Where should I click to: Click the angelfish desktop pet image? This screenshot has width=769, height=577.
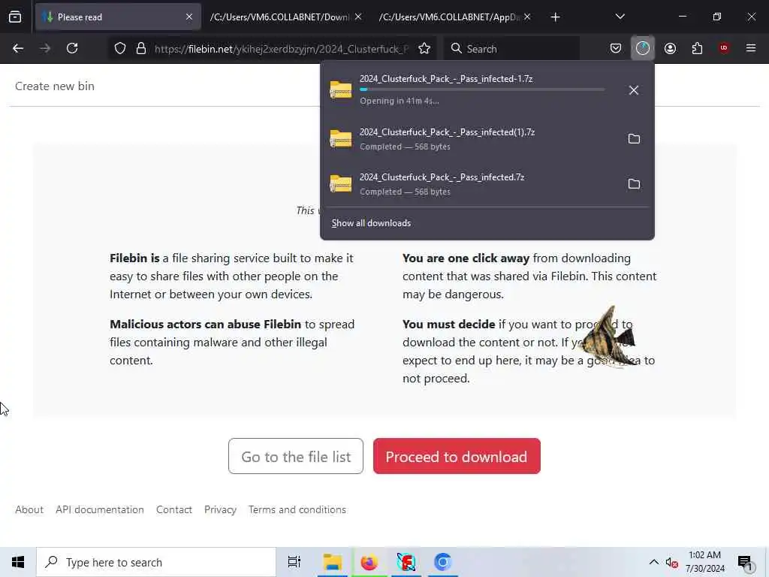point(607,337)
